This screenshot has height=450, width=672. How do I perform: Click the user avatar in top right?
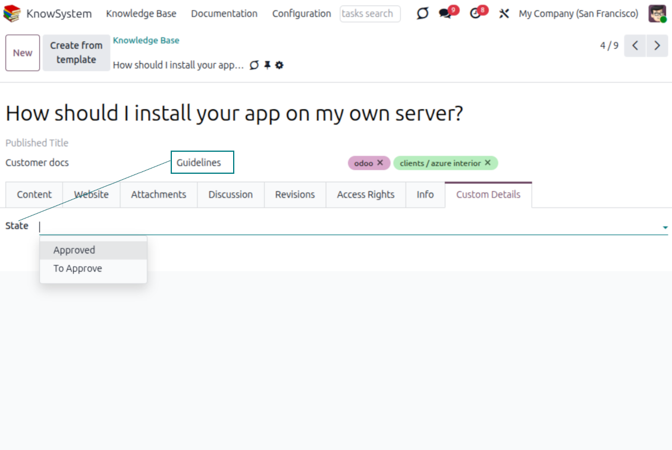[657, 14]
